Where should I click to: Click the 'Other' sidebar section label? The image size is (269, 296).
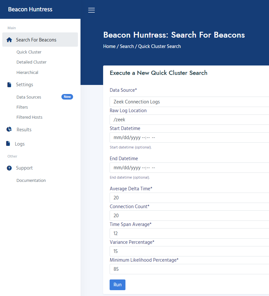[12, 156]
